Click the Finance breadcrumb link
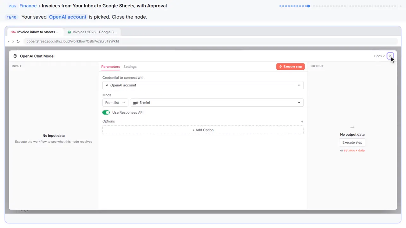This screenshot has height=228, width=406. [28, 6]
